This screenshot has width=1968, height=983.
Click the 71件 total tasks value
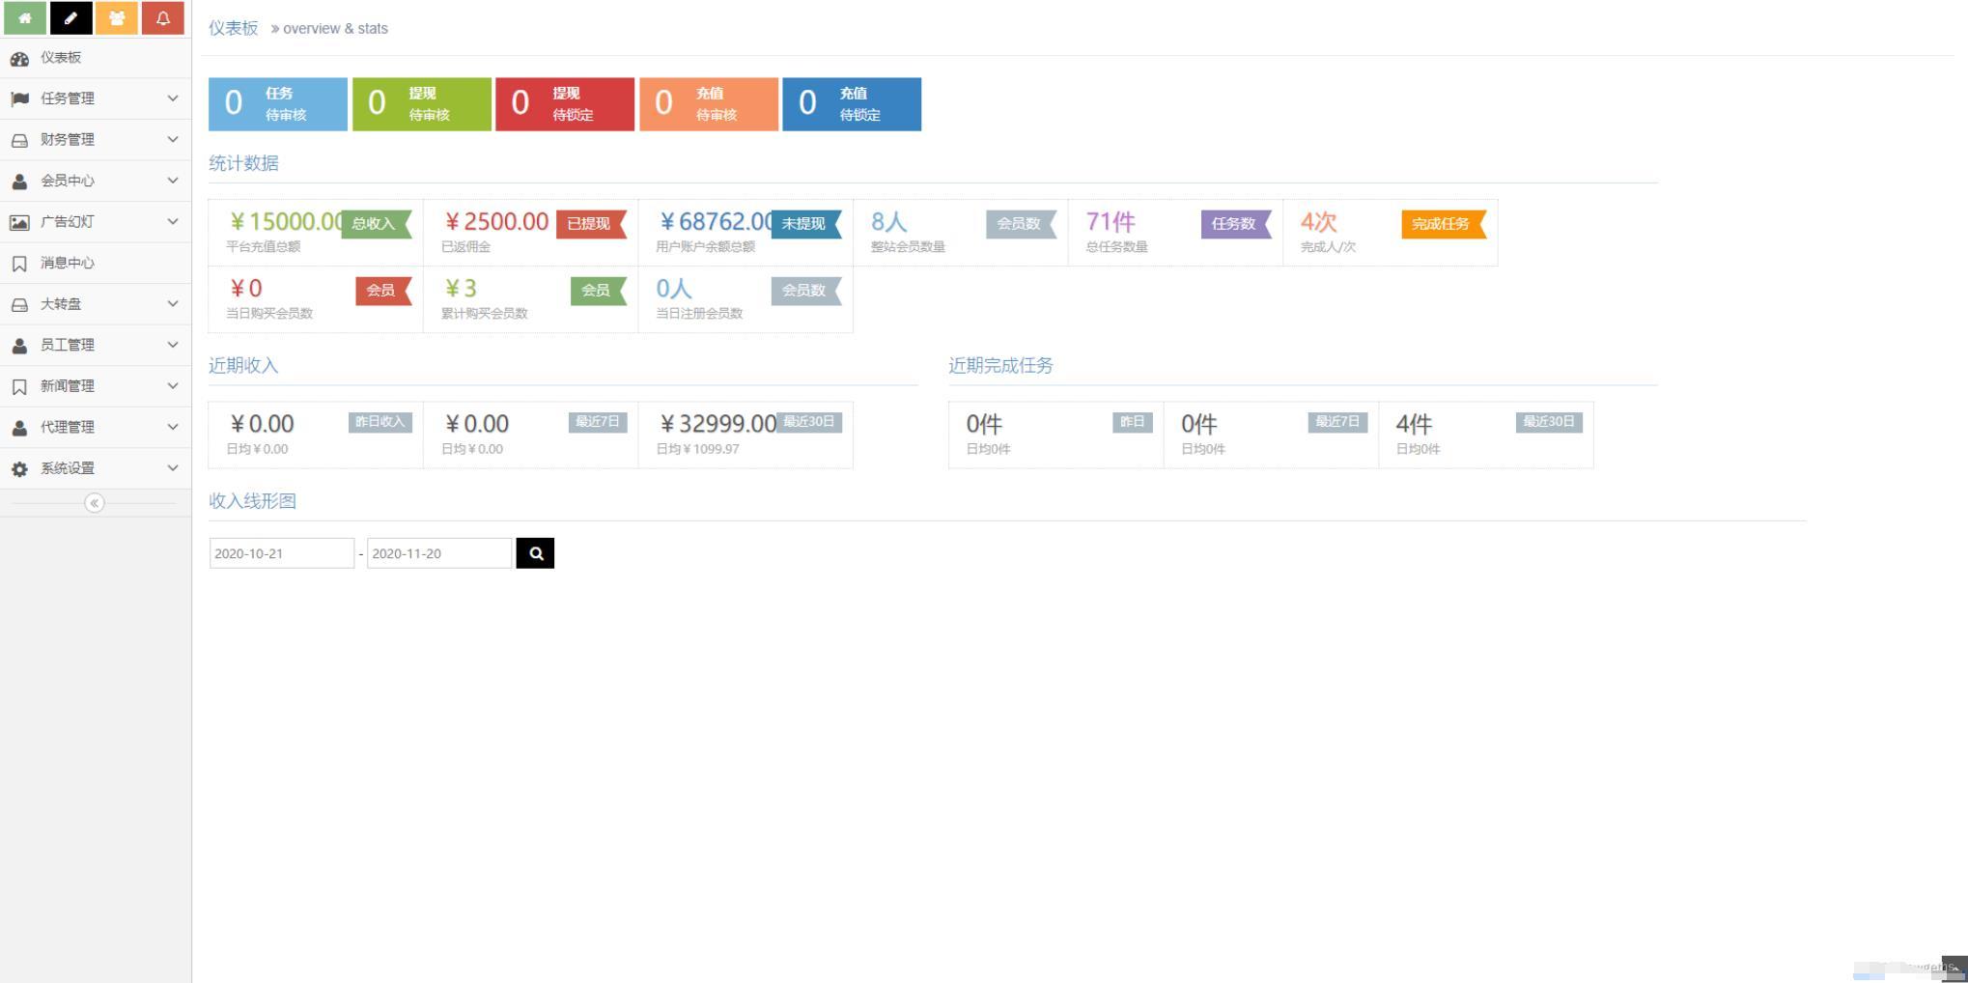click(x=1111, y=222)
